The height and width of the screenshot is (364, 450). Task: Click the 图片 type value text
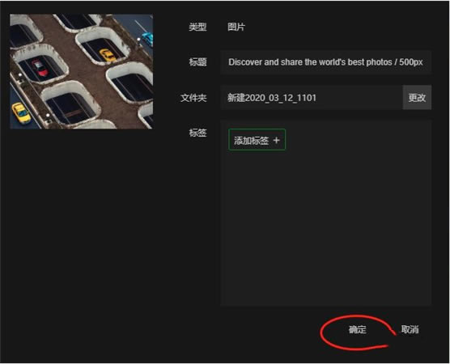point(236,27)
